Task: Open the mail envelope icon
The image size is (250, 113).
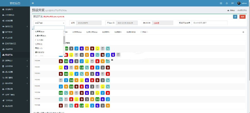Action: pos(221,3)
